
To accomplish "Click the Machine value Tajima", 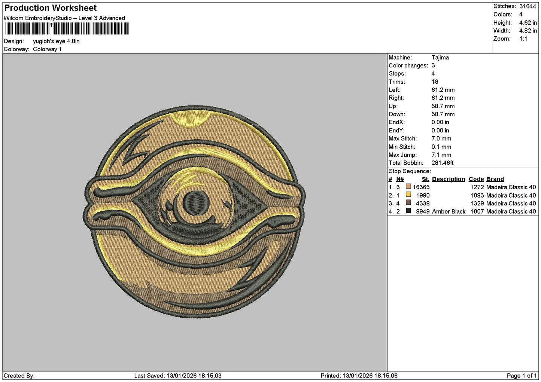I will click(440, 58).
